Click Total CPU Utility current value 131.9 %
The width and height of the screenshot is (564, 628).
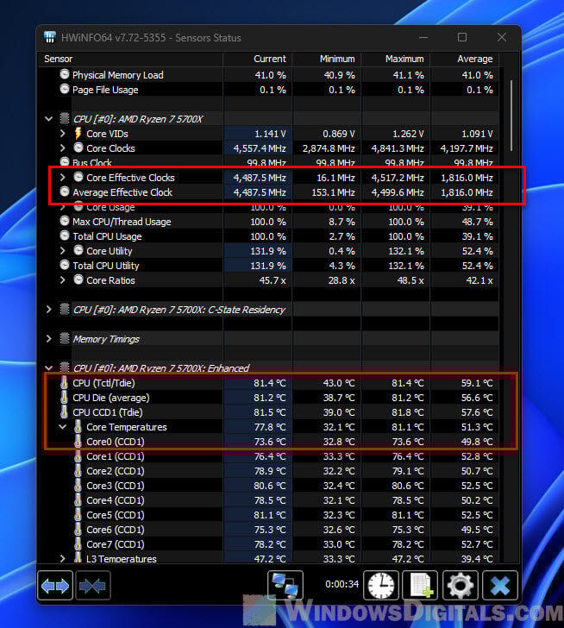[x=268, y=266]
